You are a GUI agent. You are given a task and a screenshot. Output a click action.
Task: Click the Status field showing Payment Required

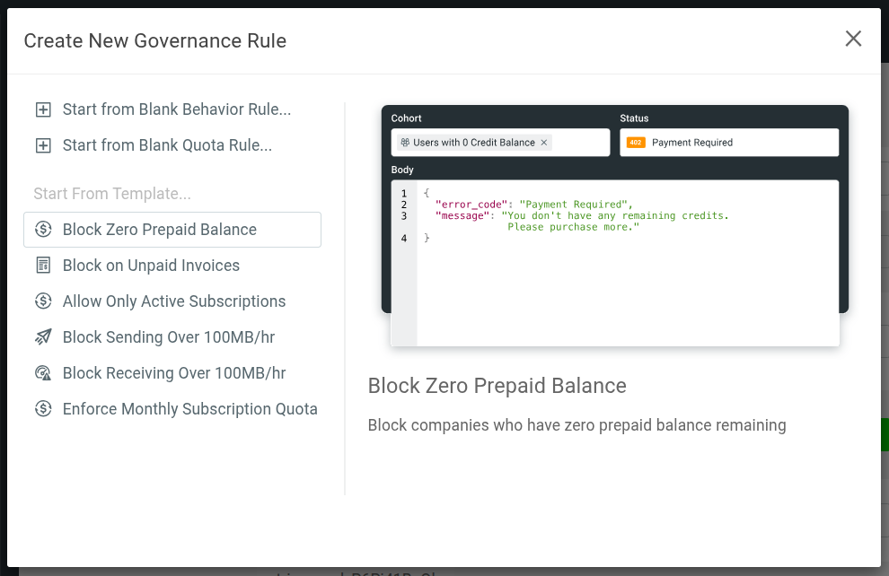745,142
